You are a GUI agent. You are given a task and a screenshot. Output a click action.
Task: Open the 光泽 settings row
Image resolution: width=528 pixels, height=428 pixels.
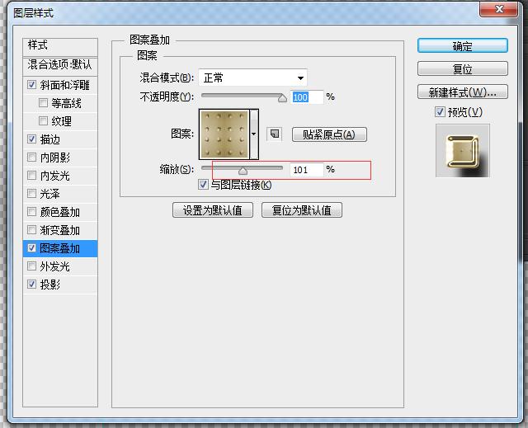point(60,194)
